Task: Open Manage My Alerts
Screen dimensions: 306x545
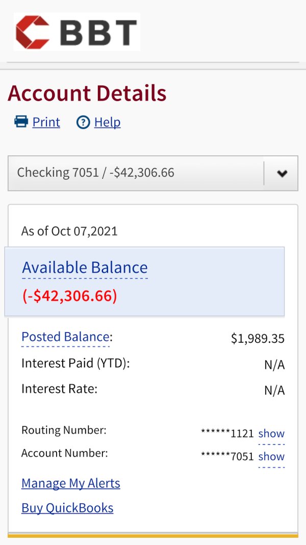Action: pos(71,483)
